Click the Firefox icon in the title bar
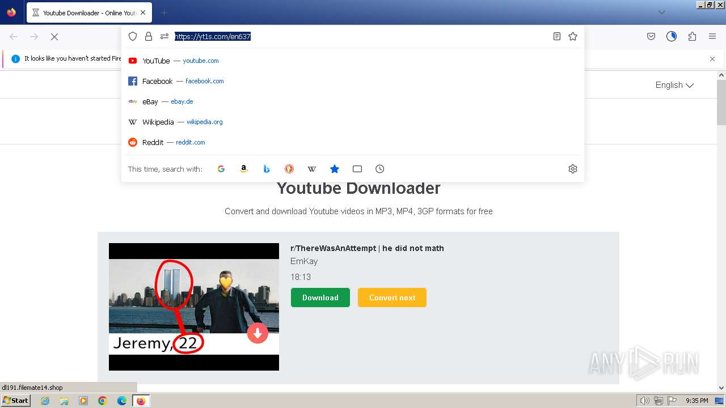Image resolution: width=726 pixels, height=408 pixels. pos(11,12)
